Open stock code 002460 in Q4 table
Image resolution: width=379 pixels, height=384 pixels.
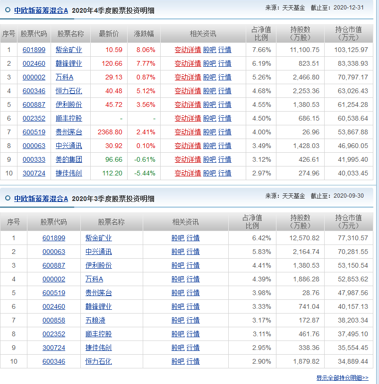coord(34,64)
